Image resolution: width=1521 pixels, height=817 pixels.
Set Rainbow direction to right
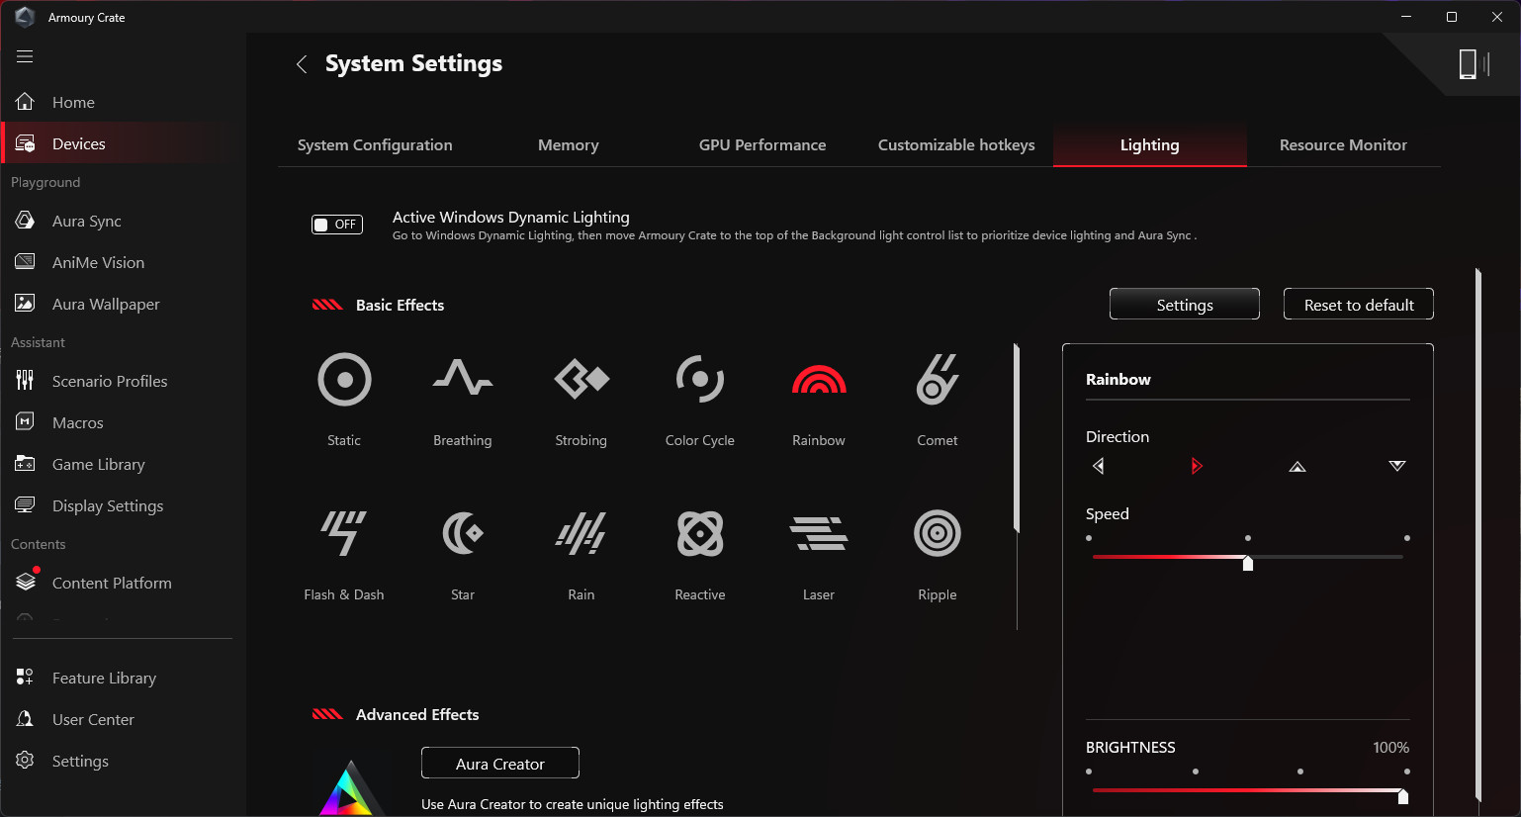(1197, 466)
